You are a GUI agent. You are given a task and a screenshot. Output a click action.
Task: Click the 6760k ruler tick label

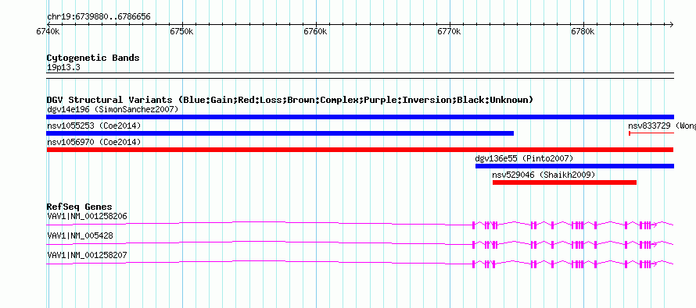(315, 32)
